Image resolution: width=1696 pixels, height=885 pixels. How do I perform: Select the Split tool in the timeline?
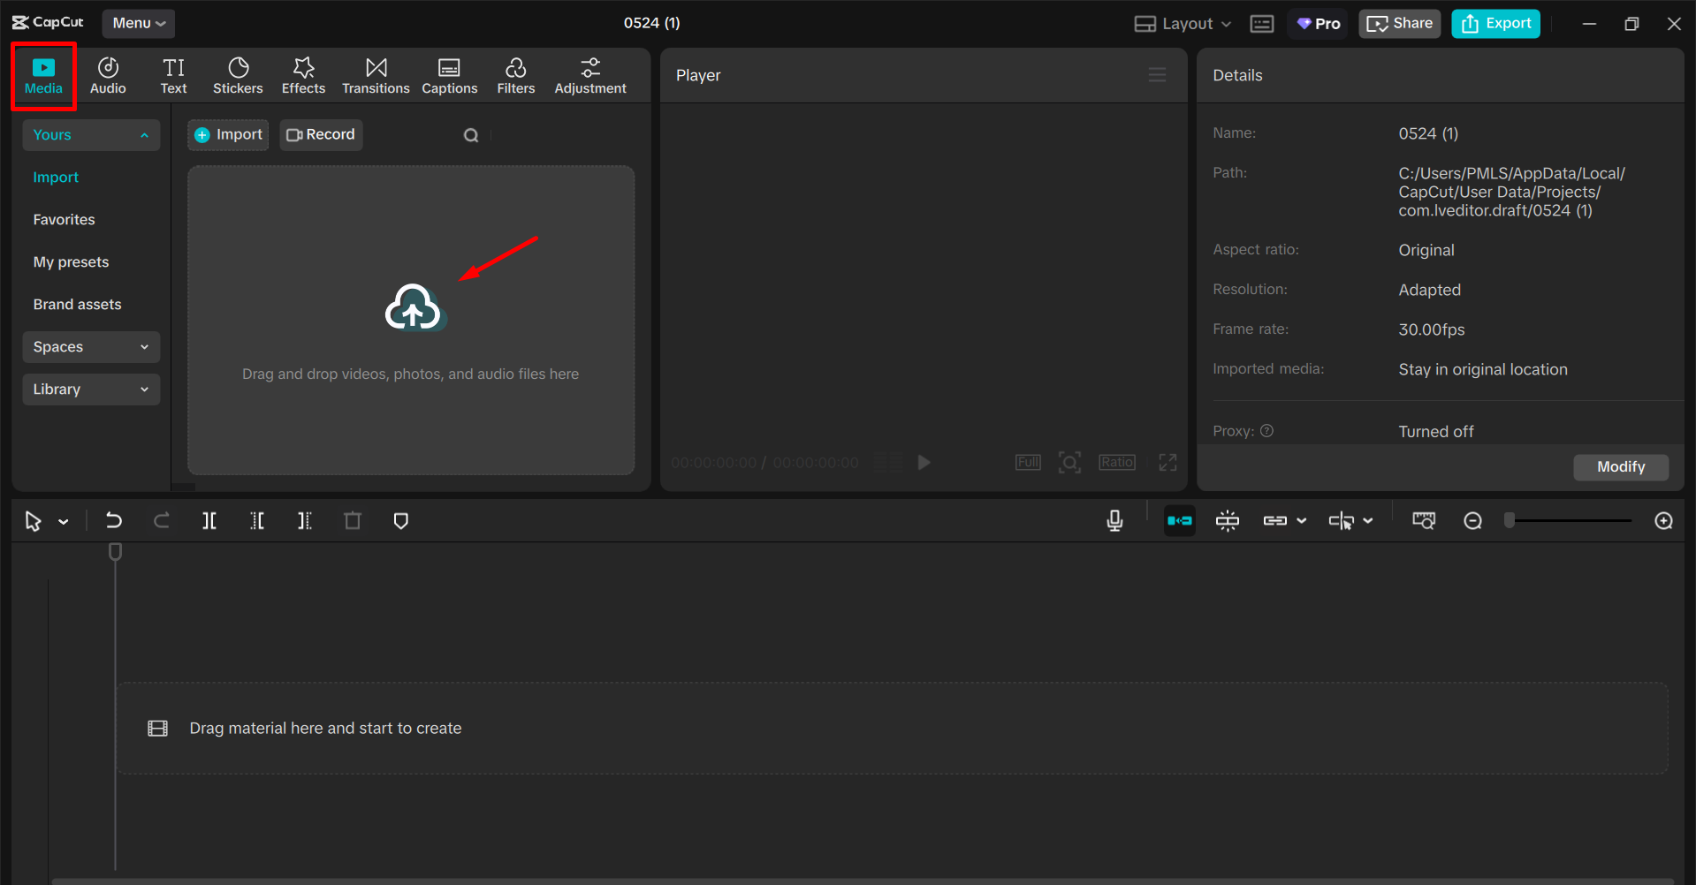tap(209, 520)
